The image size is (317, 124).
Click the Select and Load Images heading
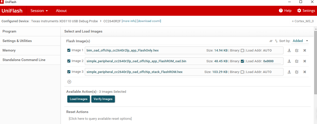(83, 31)
